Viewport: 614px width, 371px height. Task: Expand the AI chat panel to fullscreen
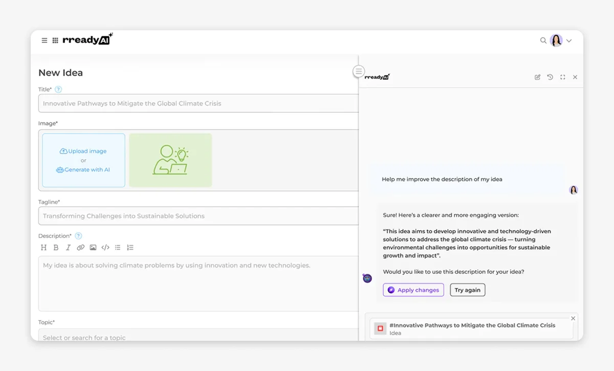[562, 77]
